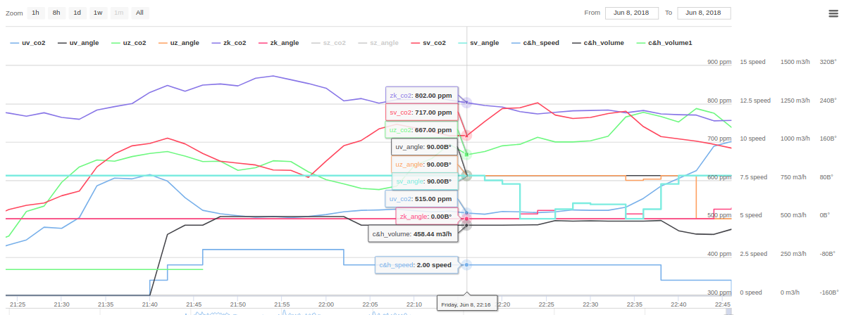Edit the To date field
851x315 pixels.
(704, 13)
